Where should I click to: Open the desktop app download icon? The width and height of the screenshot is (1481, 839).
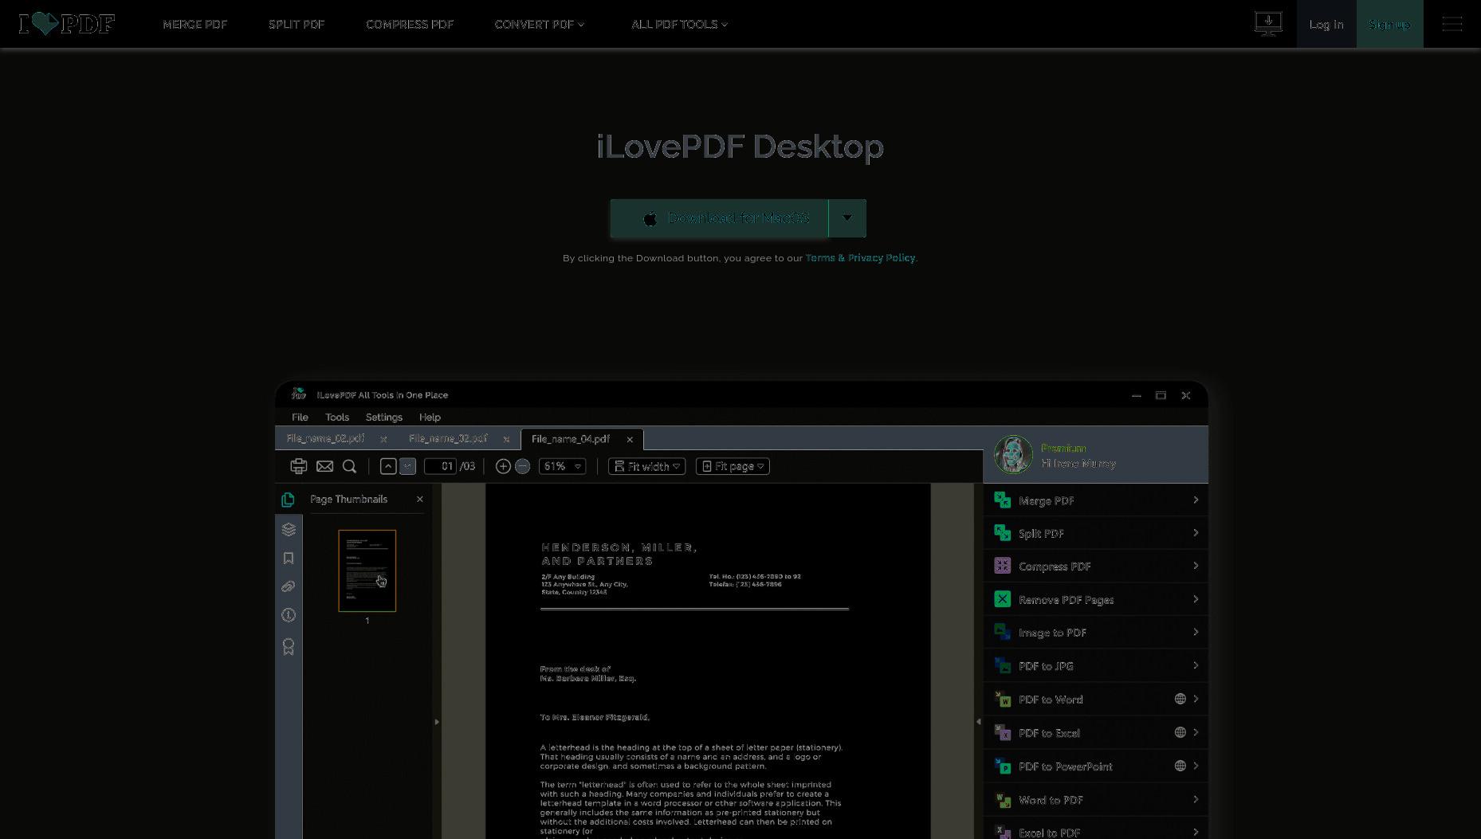pyautogui.click(x=1268, y=24)
